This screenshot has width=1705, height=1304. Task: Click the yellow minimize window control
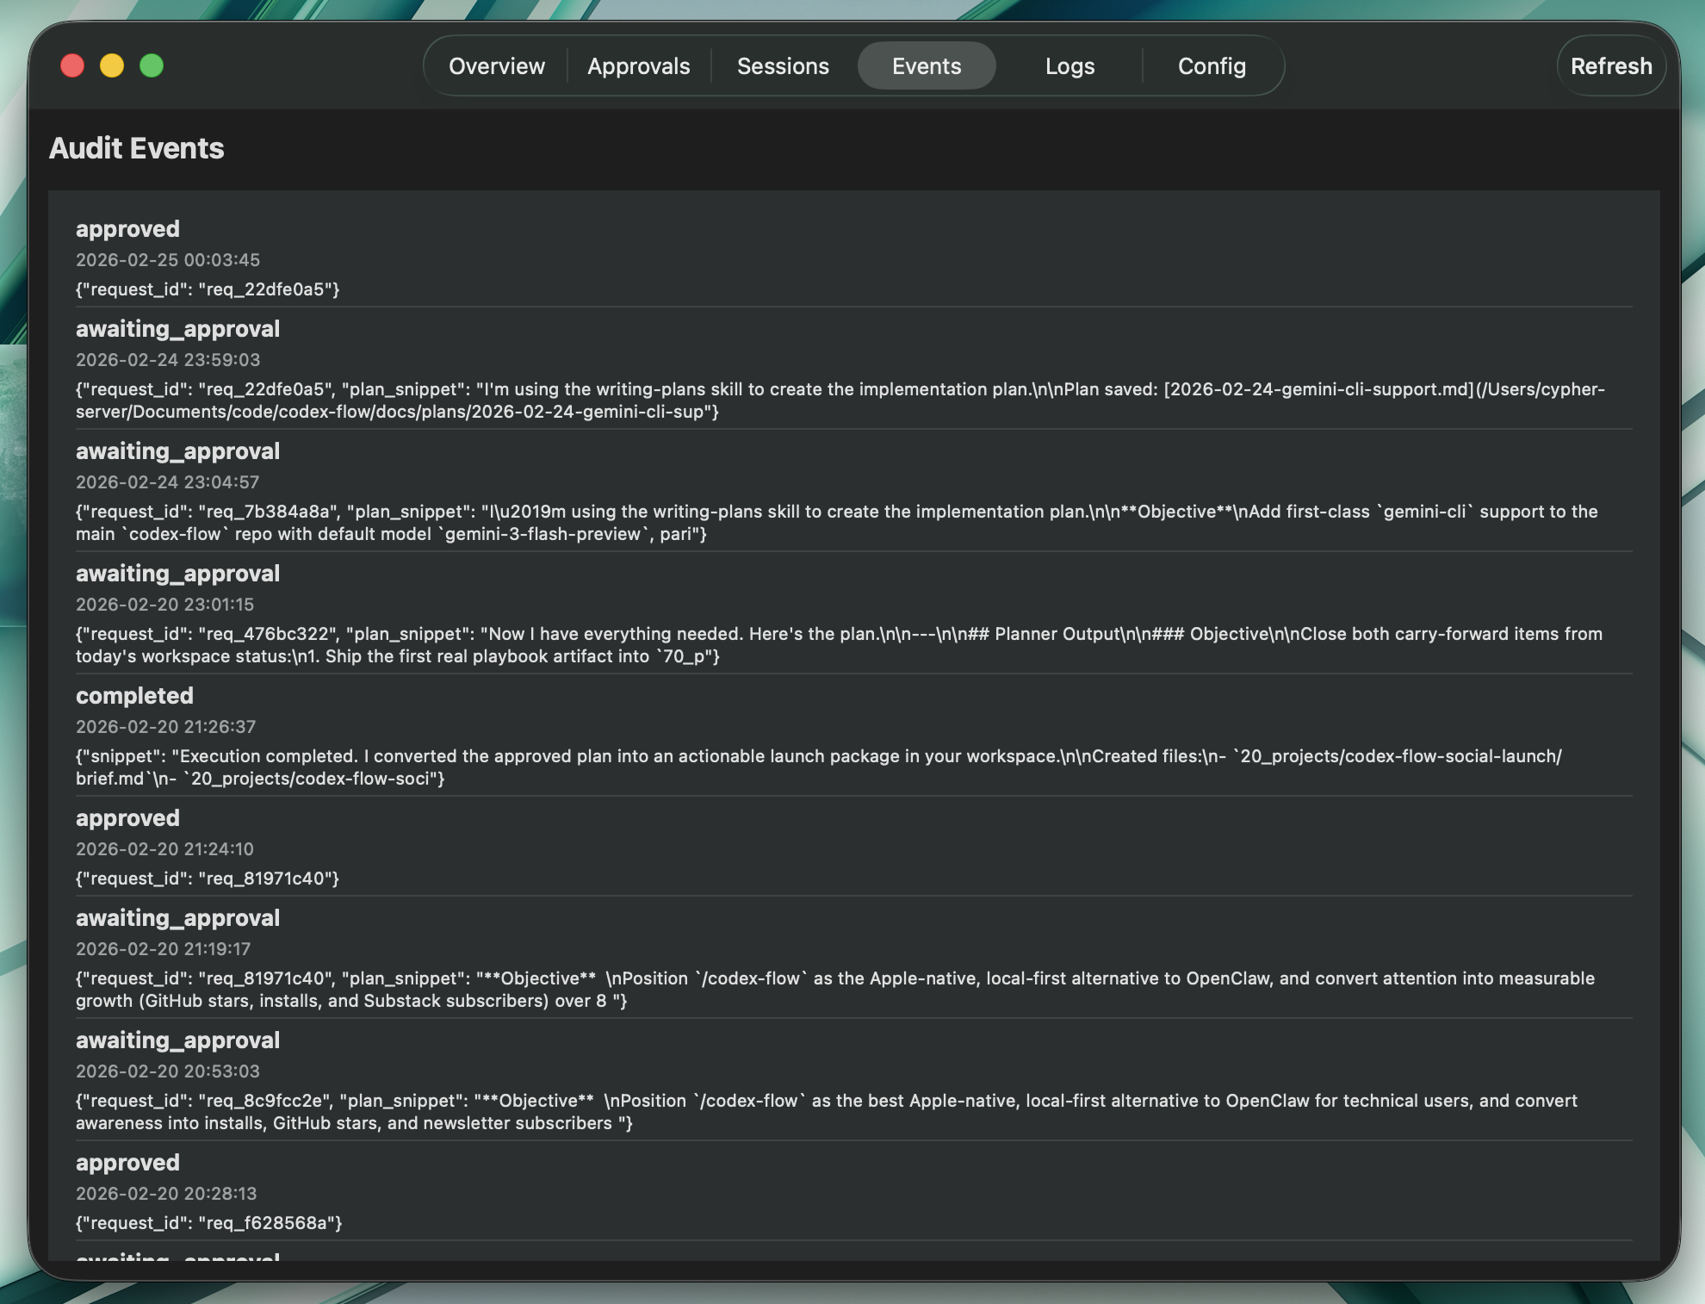[112, 65]
